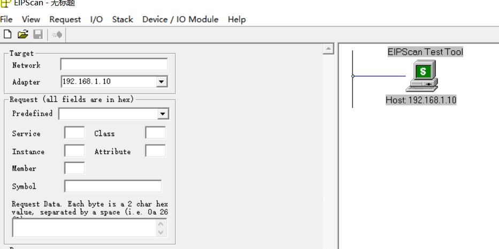Expand the Predefined request dropdown arrow

(163, 114)
